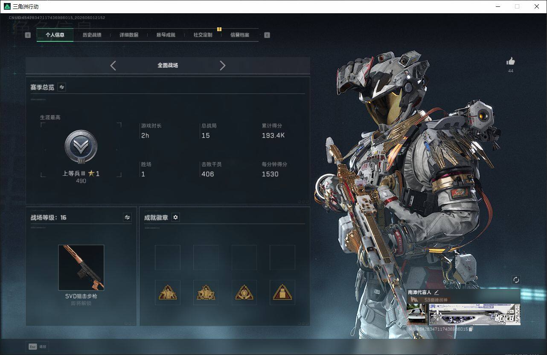The height and width of the screenshot is (355, 547).
Task: Click the 每分钟得分 value 1530
Action: point(270,174)
